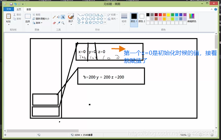
Task: Select the Text tool (A icon)
Action: 63,17
